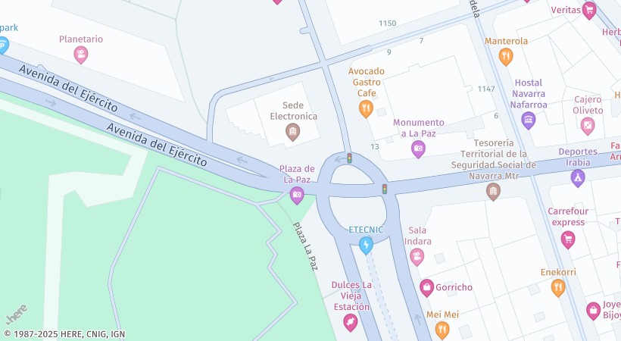This screenshot has height=341, width=621.
Task: Select the Gorricho shopping bag pin
Action: [x=426, y=288]
